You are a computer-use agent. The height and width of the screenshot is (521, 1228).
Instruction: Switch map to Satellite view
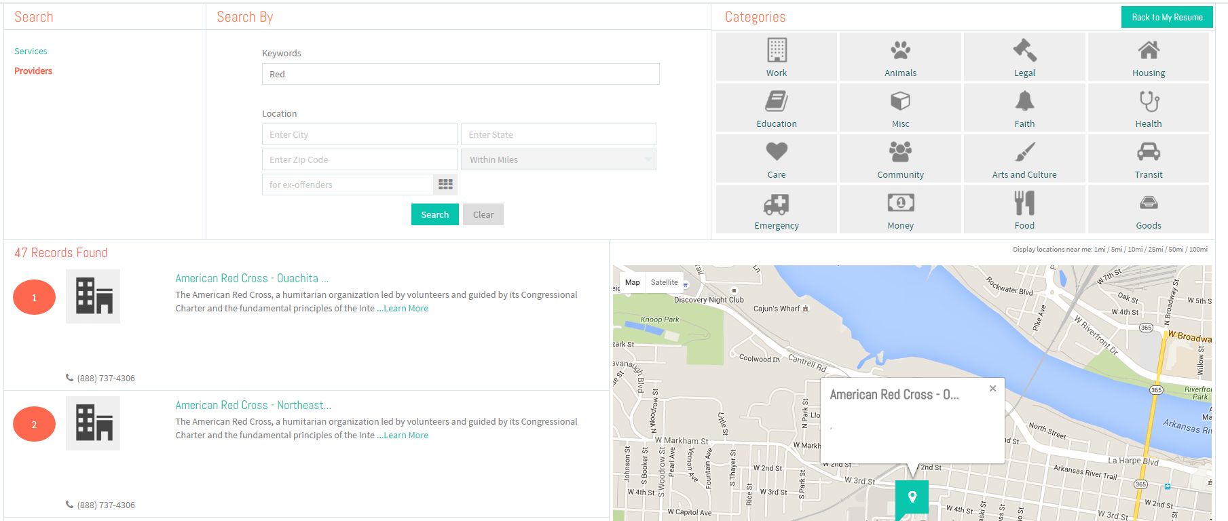click(x=664, y=282)
